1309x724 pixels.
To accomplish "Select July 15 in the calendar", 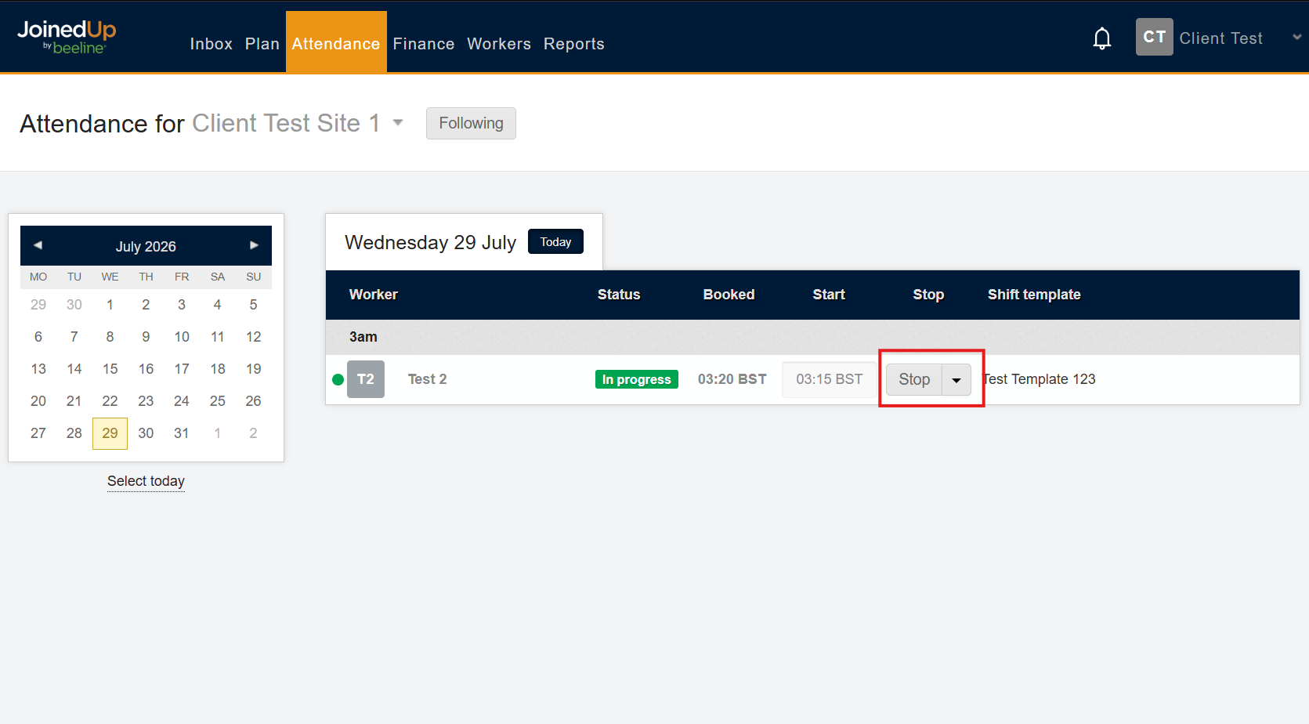I will coord(110,369).
